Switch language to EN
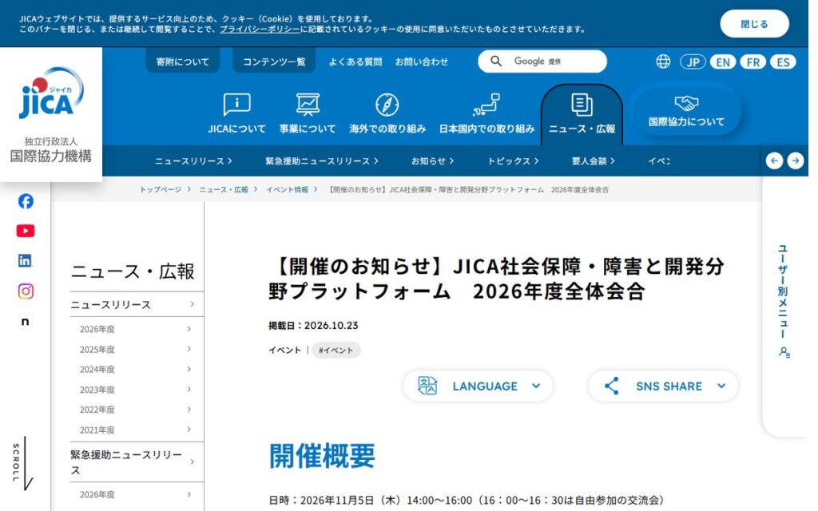Screen dimensions: 818x511 pos(722,62)
